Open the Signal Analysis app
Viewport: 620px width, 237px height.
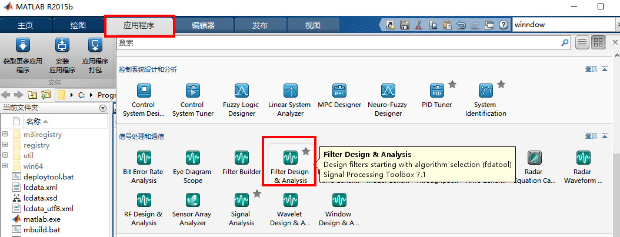coord(242,209)
